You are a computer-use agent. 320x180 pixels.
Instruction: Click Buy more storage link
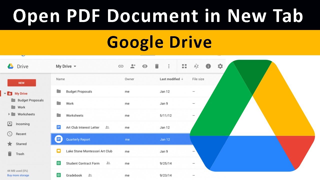tap(18, 175)
